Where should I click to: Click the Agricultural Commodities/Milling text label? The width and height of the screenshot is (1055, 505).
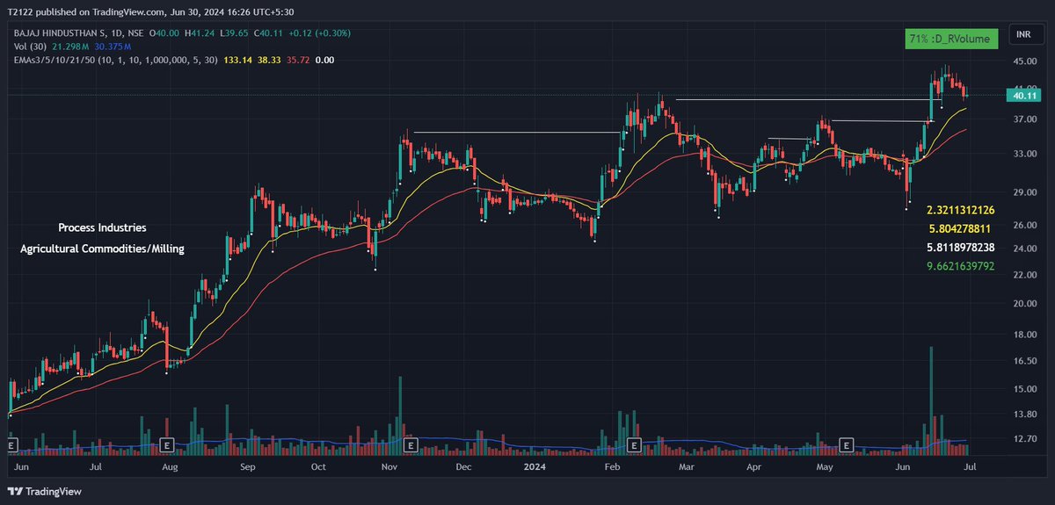tap(102, 249)
